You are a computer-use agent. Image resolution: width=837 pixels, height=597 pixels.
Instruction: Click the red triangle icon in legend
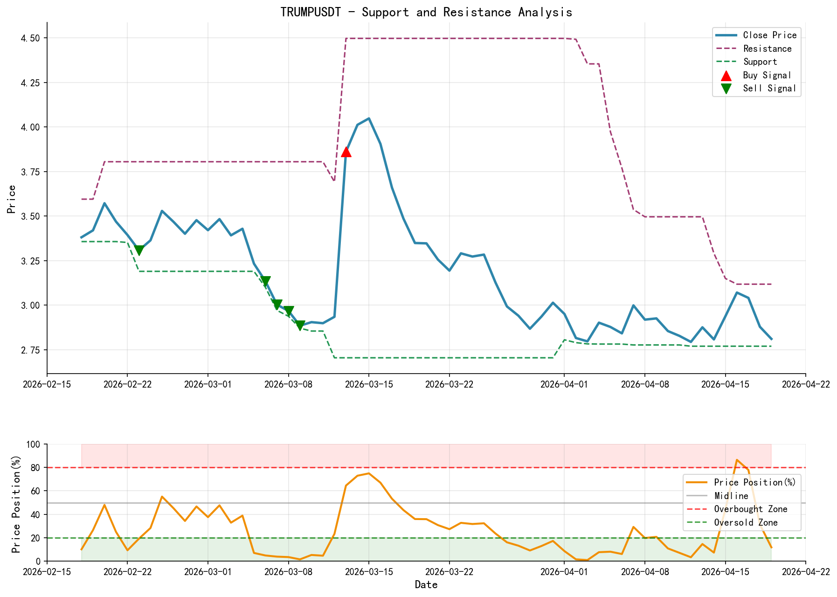(x=726, y=75)
